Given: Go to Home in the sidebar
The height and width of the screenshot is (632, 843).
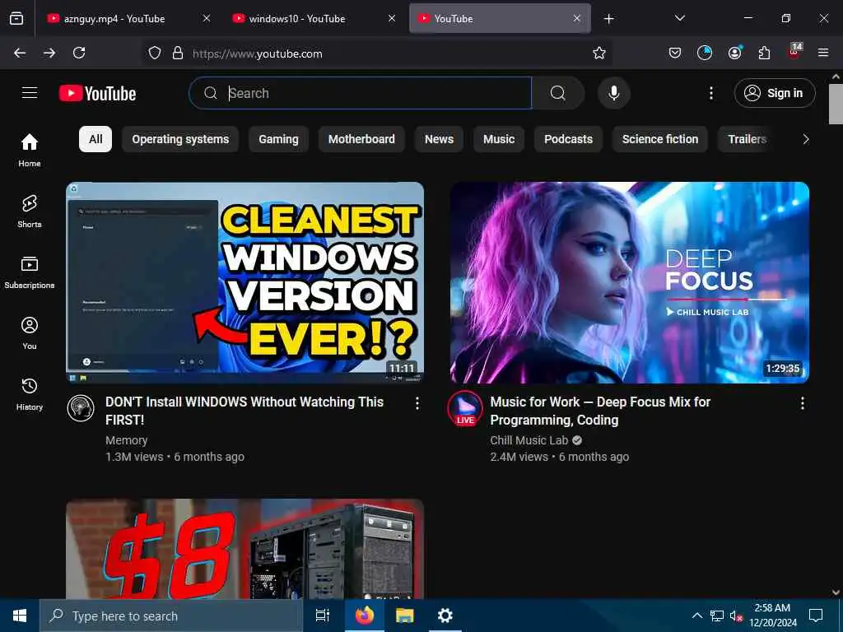Looking at the screenshot, I should tap(30, 151).
